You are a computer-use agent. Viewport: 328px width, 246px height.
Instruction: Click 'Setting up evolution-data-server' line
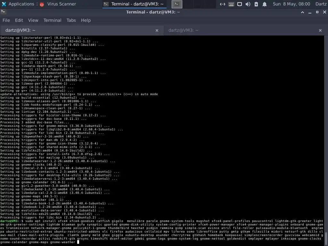coord(52,210)
